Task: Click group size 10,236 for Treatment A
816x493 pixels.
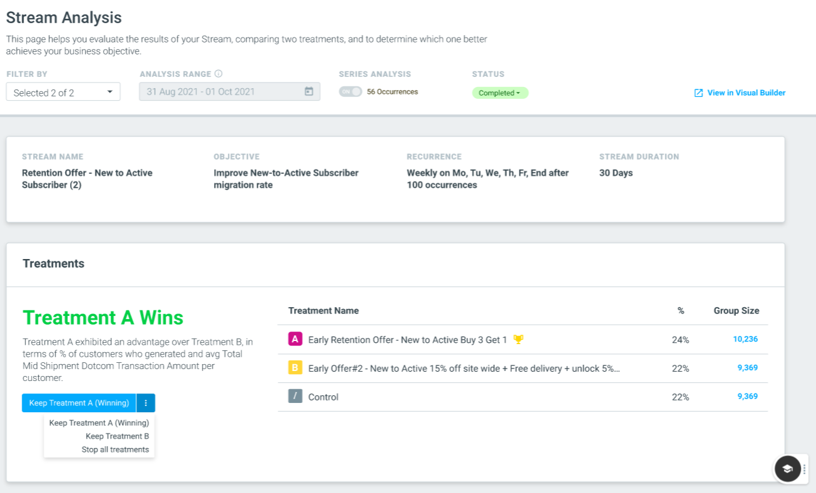Action: [745, 339]
